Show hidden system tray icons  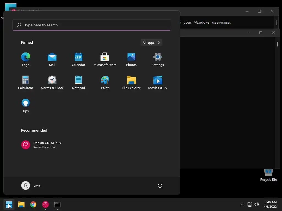tap(242, 204)
